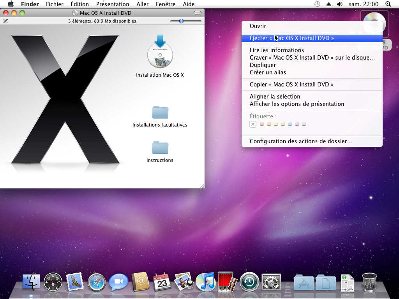The width and height of the screenshot is (399, 299).
Task: Open the Installations facultatives folder
Action: point(160,113)
